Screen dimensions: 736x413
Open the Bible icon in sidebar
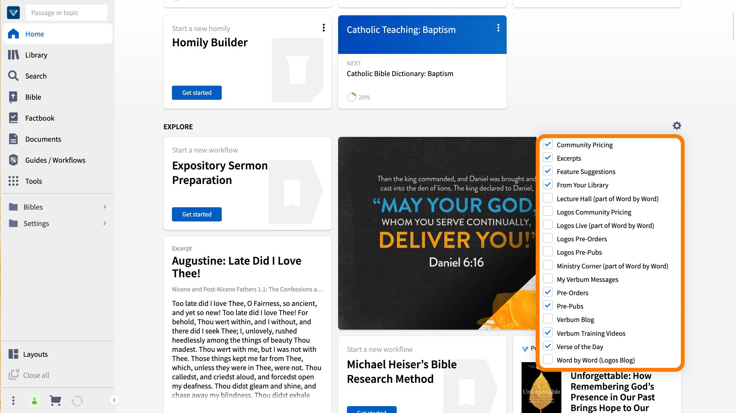[x=13, y=97]
